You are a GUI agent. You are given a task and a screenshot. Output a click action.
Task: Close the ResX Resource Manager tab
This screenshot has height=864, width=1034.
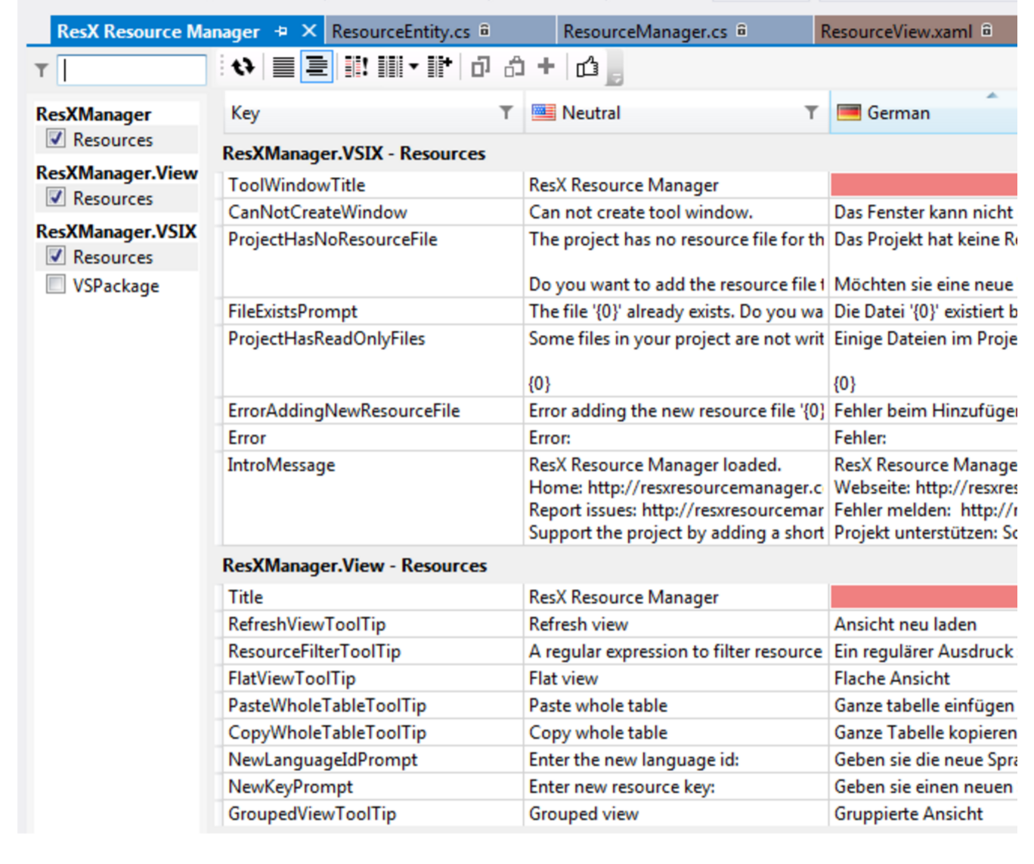coord(308,31)
